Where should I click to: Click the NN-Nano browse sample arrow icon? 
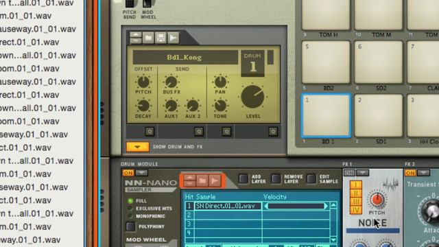tap(215, 180)
